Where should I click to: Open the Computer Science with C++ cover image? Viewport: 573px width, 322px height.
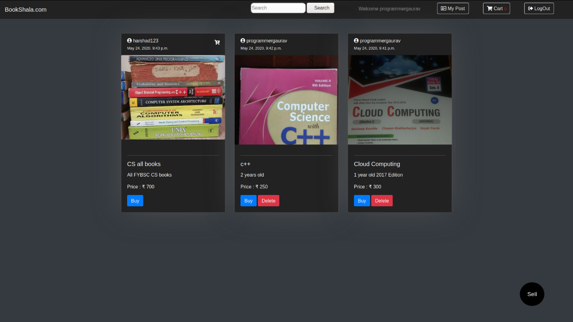pos(286,100)
